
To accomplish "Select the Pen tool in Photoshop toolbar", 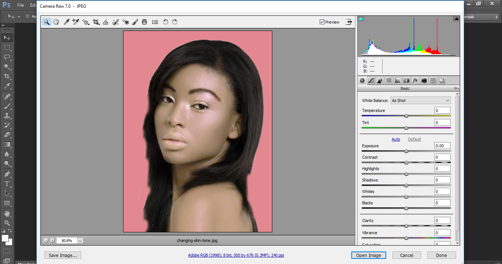I will click(7, 174).
